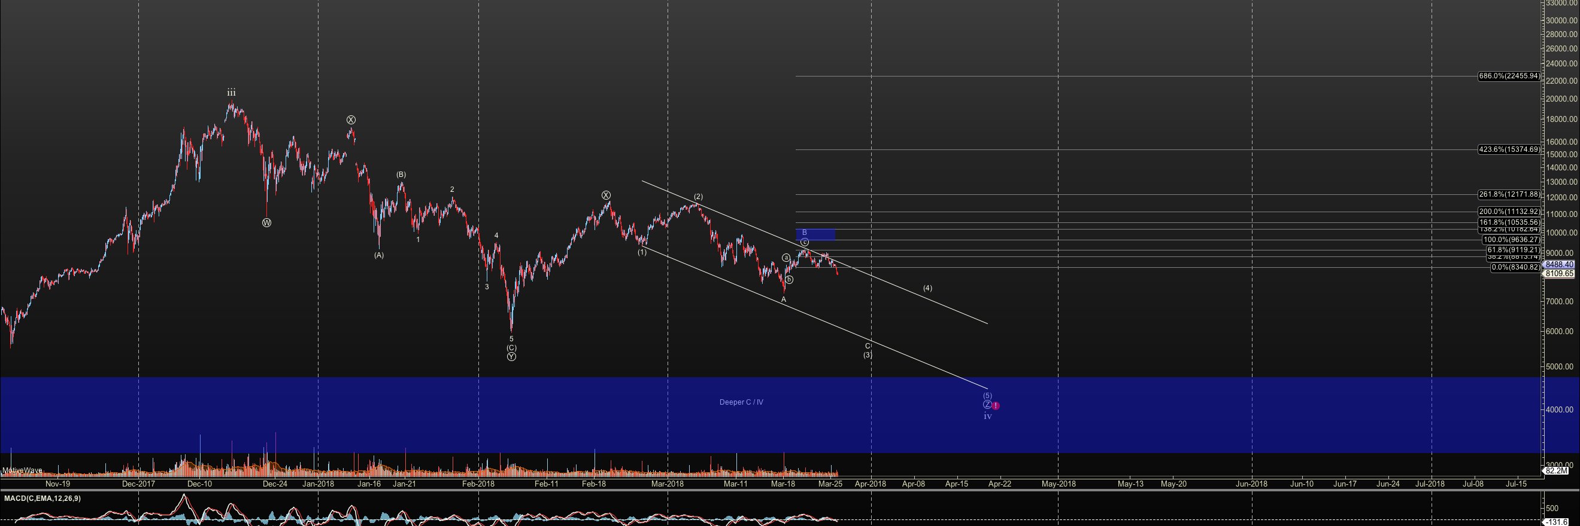Image resolution: width=1580 pixels, height=526 pixels.
Task: Select the (1) wave label
Action: point(642,252)
